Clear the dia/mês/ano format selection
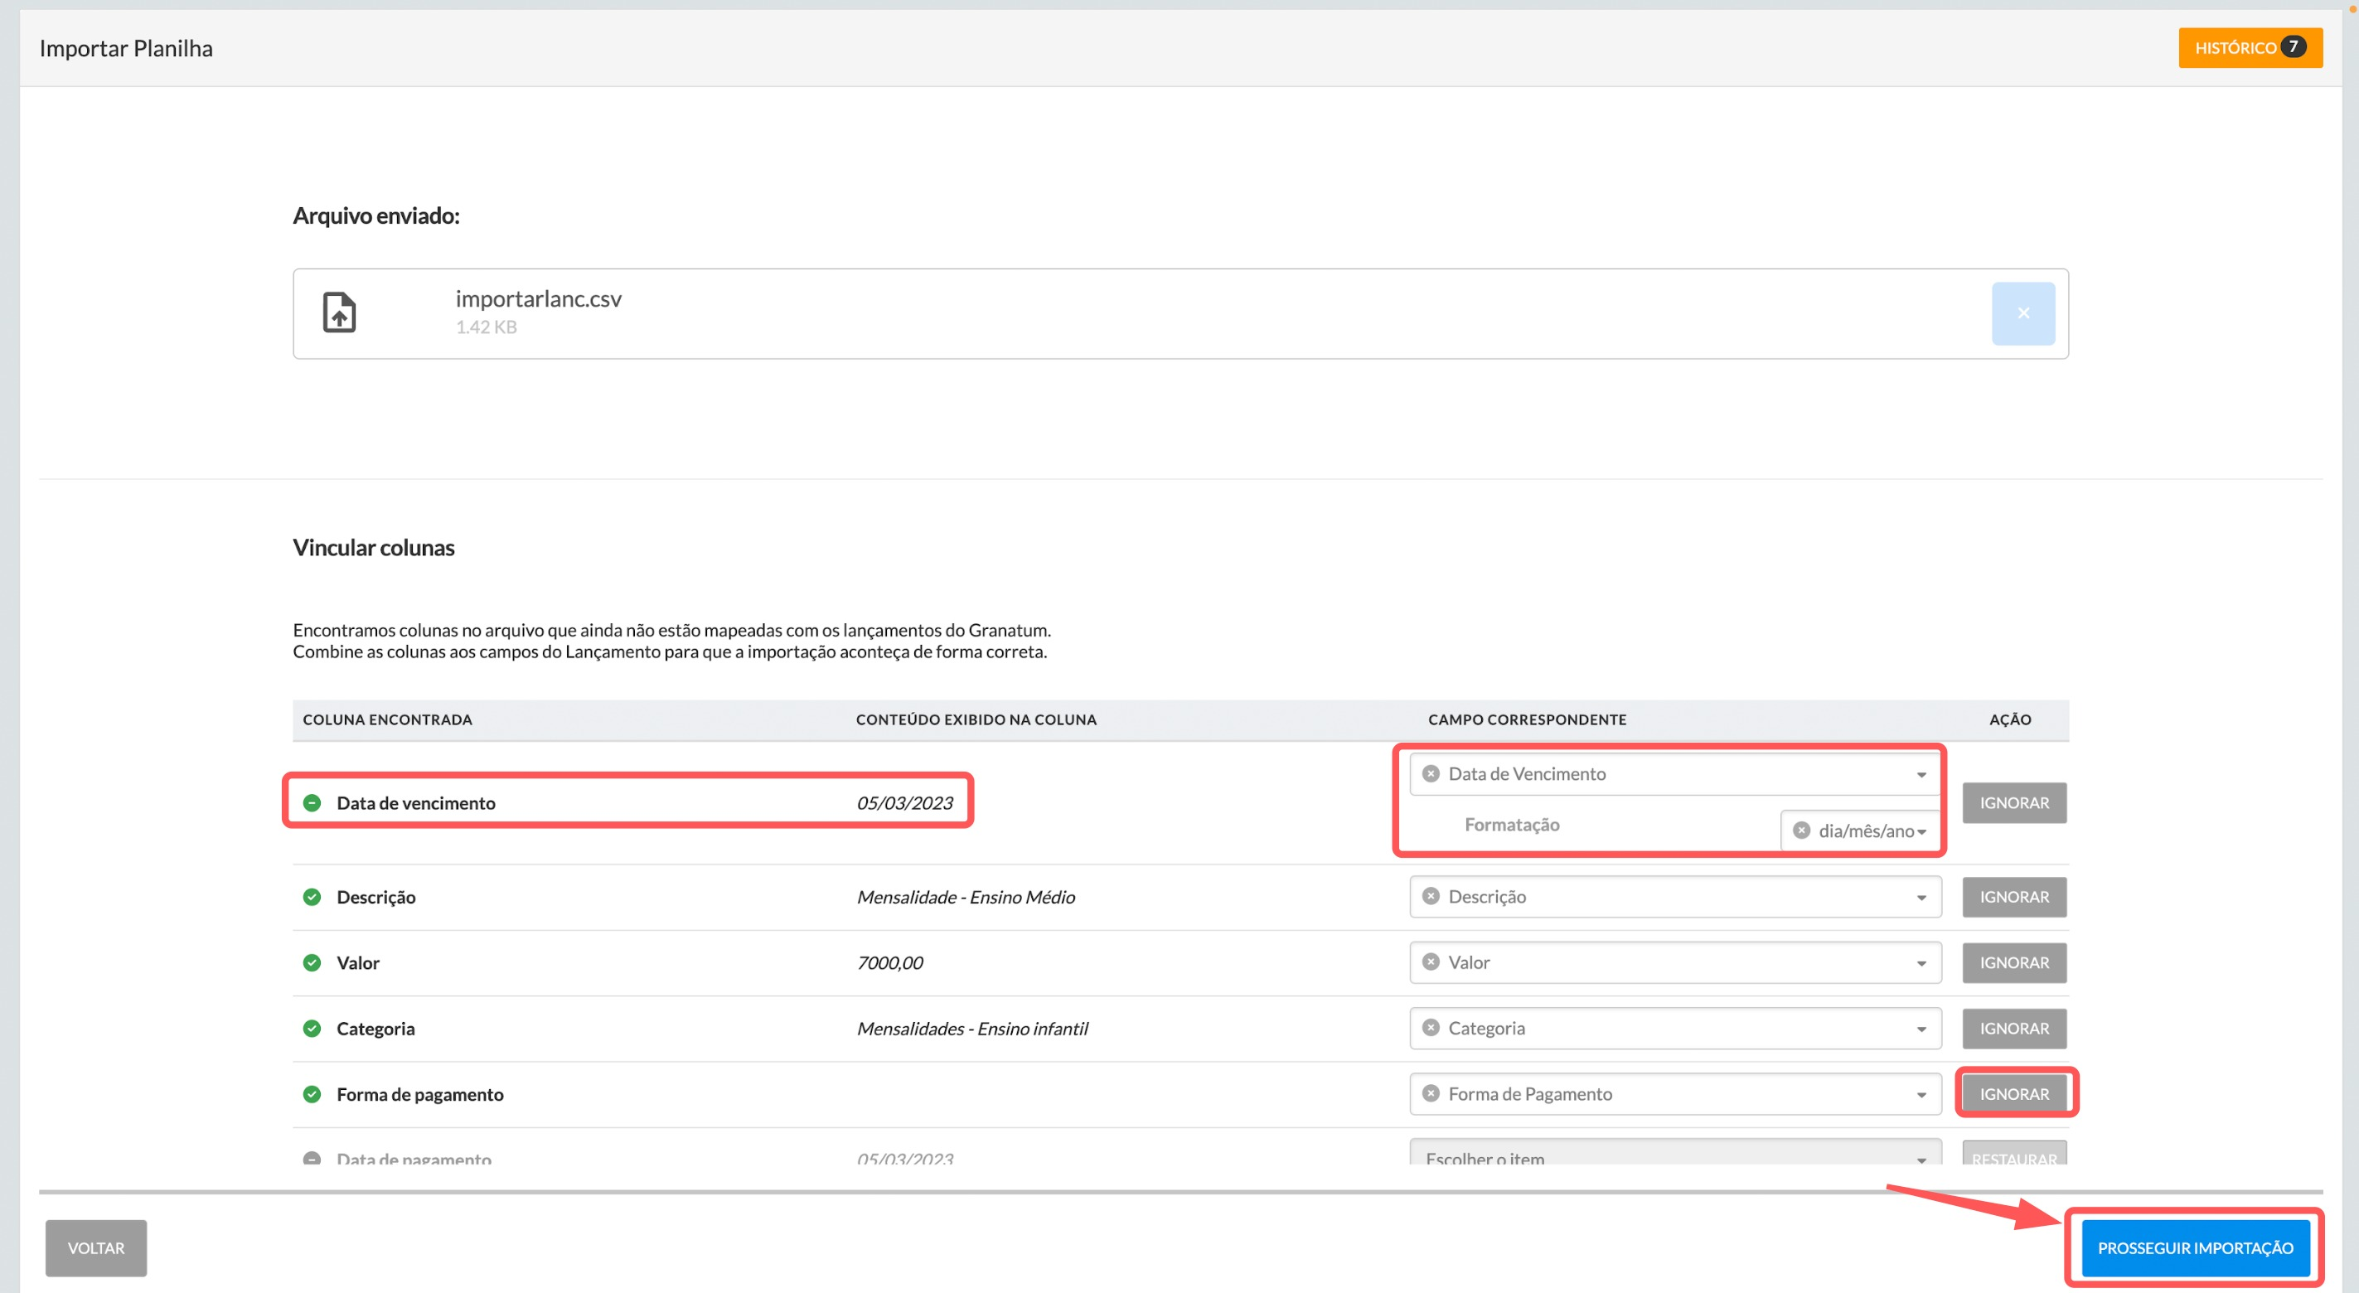Image resolution: width=2359 pixels, height=1293 pixels. [1801, 831]
